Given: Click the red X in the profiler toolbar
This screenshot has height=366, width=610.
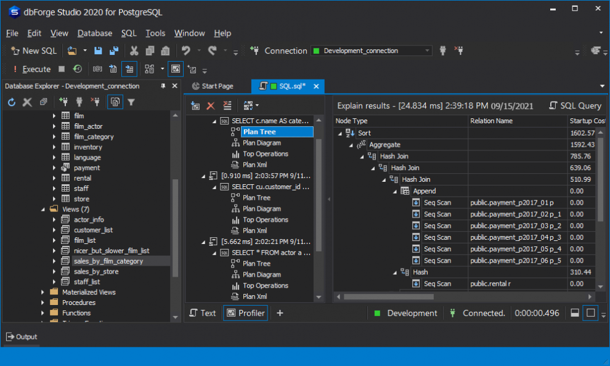Looking at the screenshot, I should point(211,106).
